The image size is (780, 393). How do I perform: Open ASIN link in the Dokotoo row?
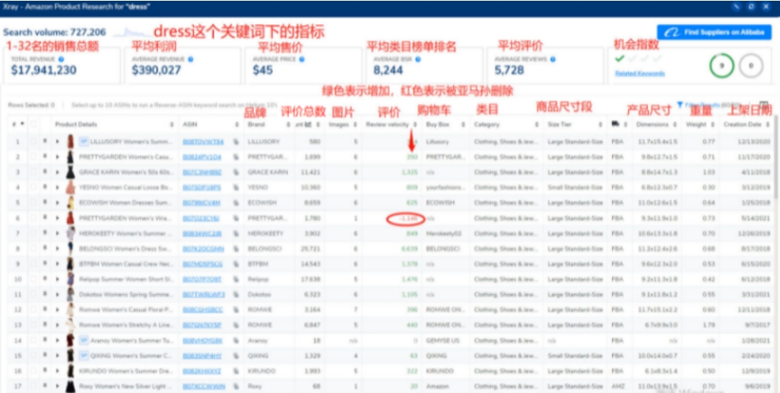[x=204, y=294]
